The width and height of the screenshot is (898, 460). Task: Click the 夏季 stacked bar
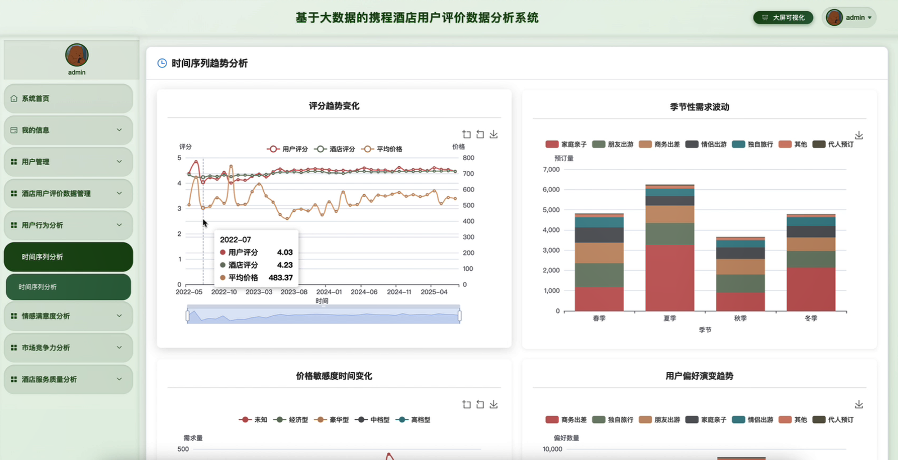point(670,248)
